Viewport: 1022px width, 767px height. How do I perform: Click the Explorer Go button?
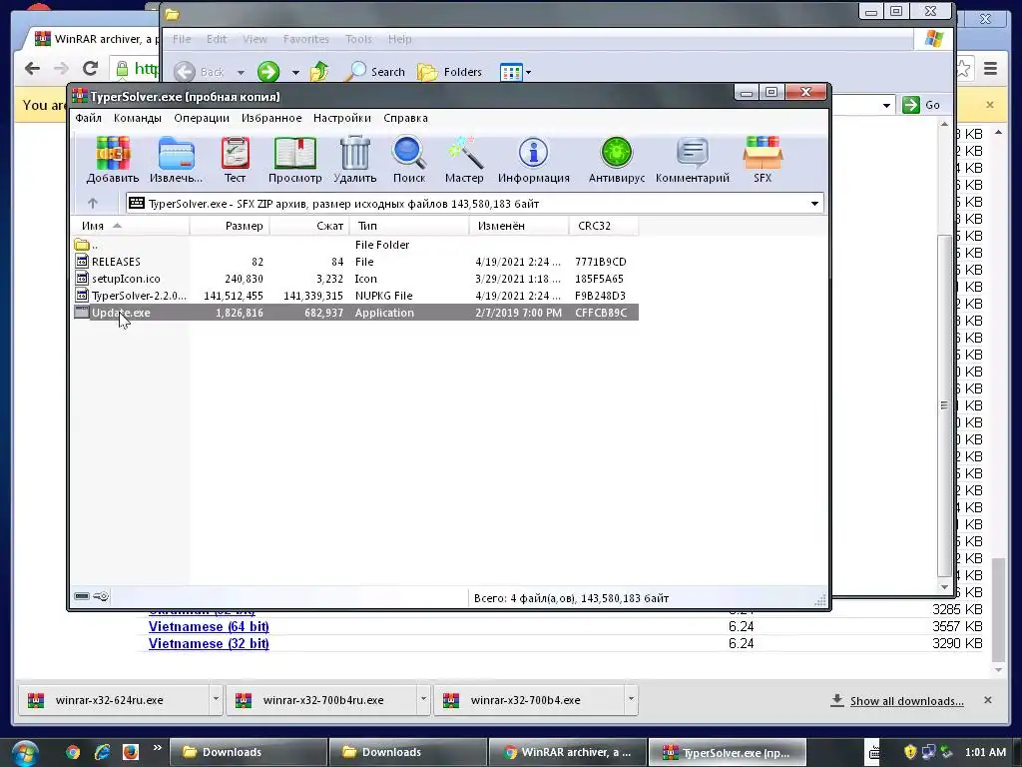(x=921, y=104)
